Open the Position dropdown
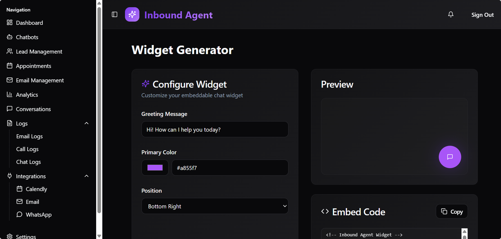Viewport: 501px width, 239px height. 215,206
